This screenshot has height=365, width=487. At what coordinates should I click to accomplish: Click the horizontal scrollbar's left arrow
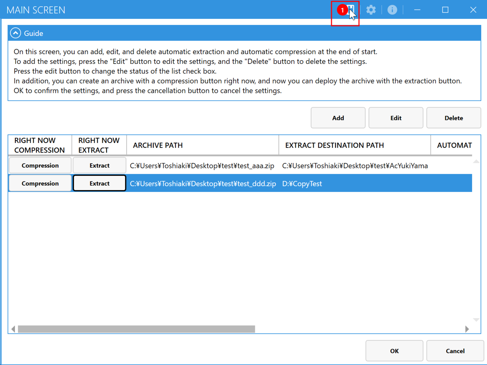(x=13, y=329)
